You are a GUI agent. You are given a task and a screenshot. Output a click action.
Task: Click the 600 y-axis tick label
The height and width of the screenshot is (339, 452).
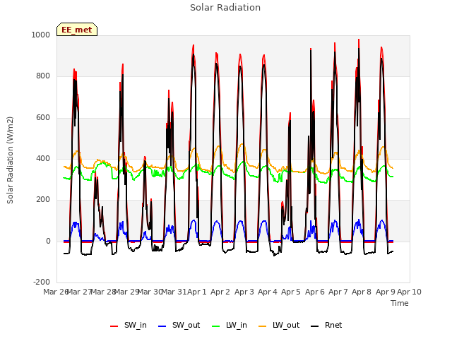point(43,118)
